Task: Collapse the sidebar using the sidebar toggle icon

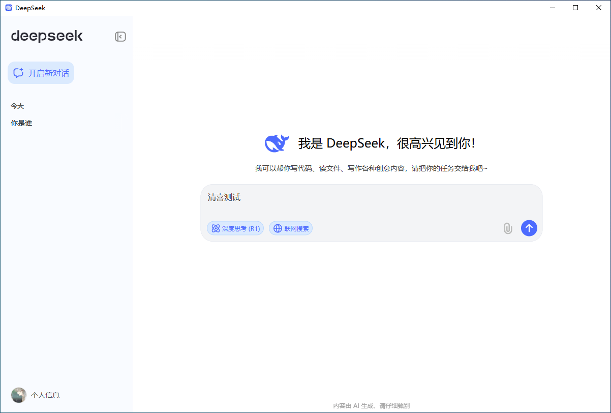Action: pyautogui.click(x=120, y=36)
